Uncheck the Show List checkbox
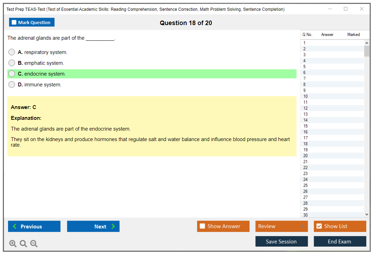375x256 pixels. [319, 226]
